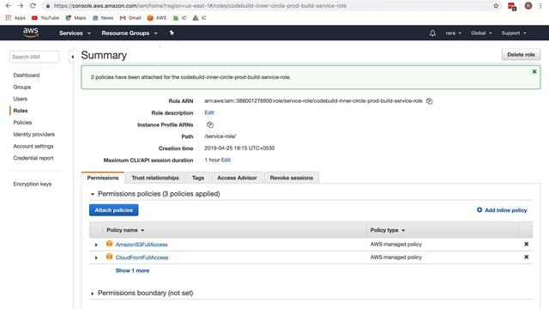Open Groups in the IAM sidebar
Image resolution: width=549 pixels, height=309 pixels.
[x=22, y=87]
